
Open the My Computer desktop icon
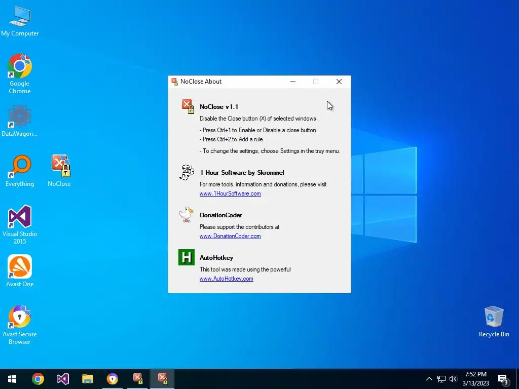pos(20,21)
